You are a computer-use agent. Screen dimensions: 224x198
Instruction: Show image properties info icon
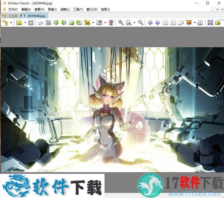[x=200, y=23]
